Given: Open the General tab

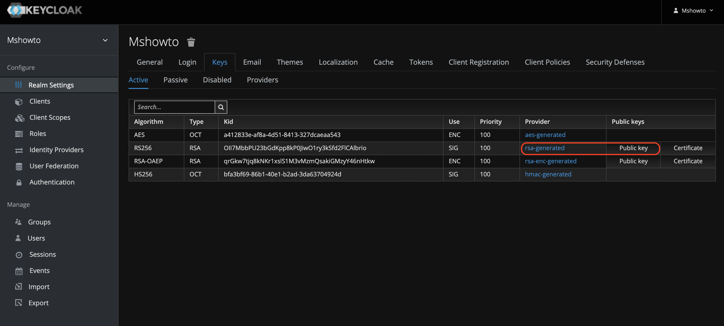Looking at the screenshot, I should tap(150, 62).
